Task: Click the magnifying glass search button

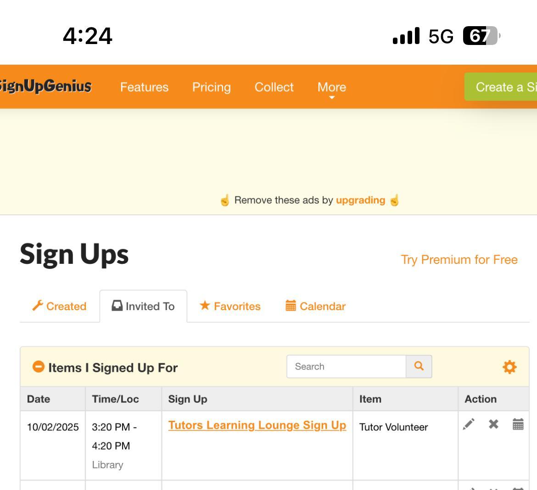Action: click(419, 367)
